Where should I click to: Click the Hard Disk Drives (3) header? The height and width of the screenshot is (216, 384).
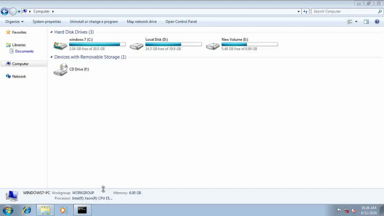click(x=74, y=32)
